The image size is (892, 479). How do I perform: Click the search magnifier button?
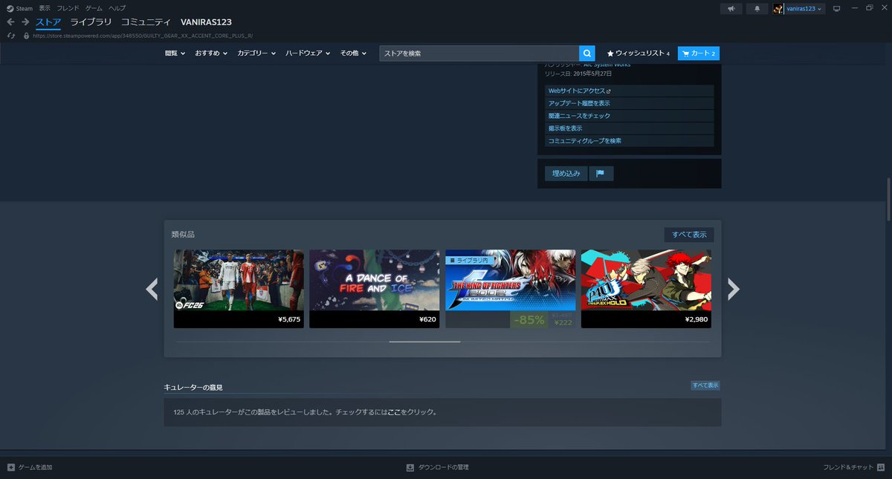tap(587, 53)
